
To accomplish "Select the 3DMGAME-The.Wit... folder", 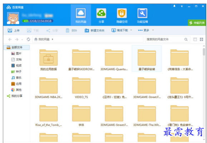I will (x=147, y=116).
